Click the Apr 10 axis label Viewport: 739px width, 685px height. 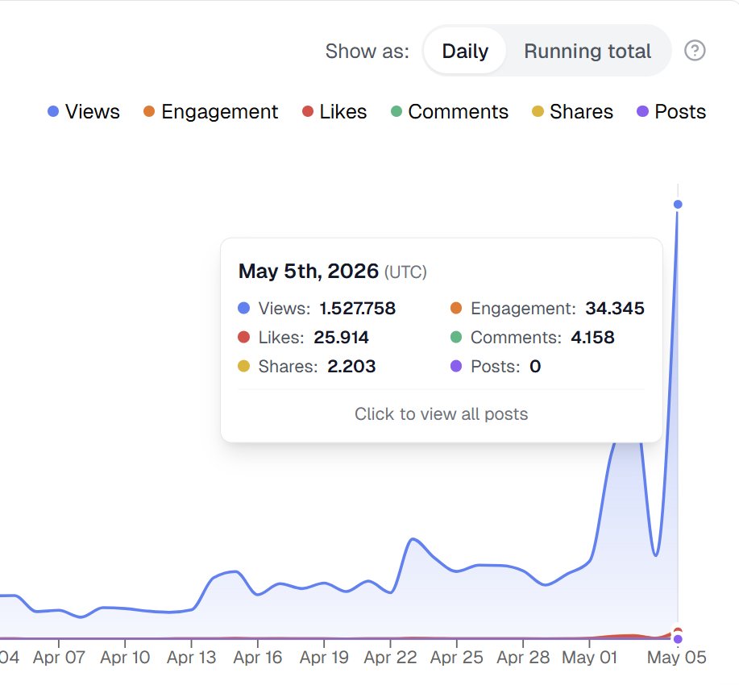tap(125, 657)
